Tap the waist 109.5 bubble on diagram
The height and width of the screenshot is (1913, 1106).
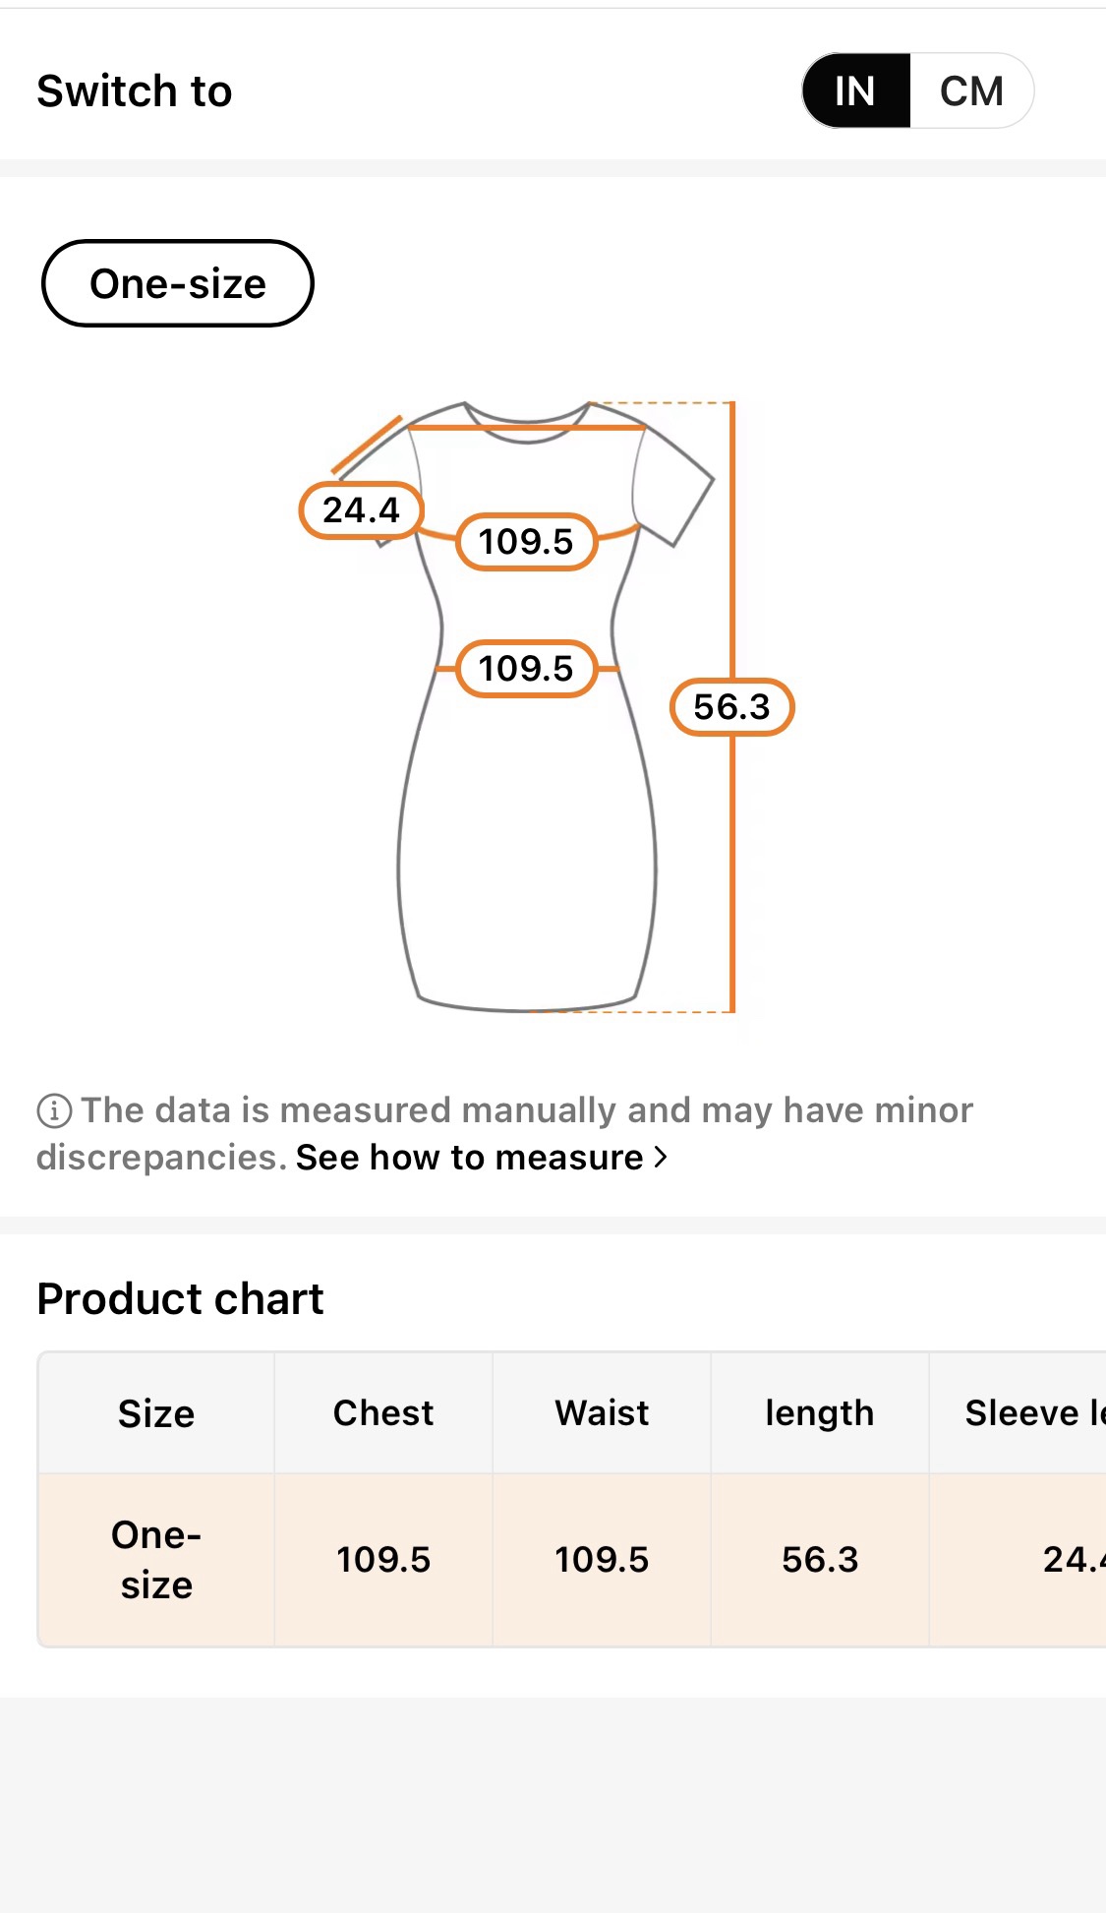coord(526,669)
